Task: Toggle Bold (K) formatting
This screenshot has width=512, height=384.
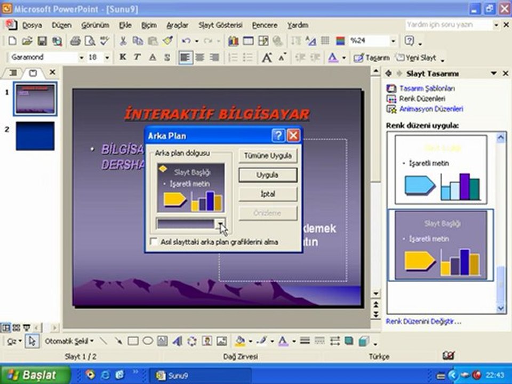Action: coord(123,57)
